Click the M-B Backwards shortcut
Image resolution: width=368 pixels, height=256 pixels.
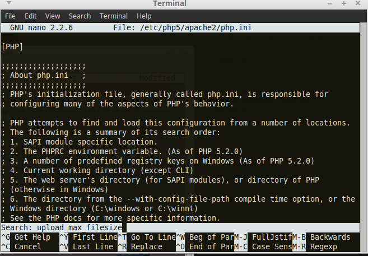point(322,237)
